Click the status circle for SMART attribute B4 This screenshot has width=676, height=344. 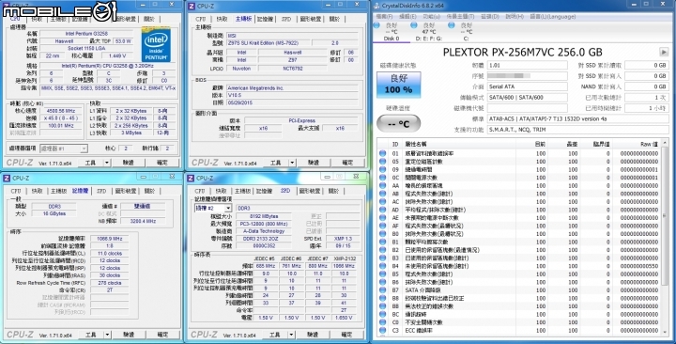click(x=382, y=266)
